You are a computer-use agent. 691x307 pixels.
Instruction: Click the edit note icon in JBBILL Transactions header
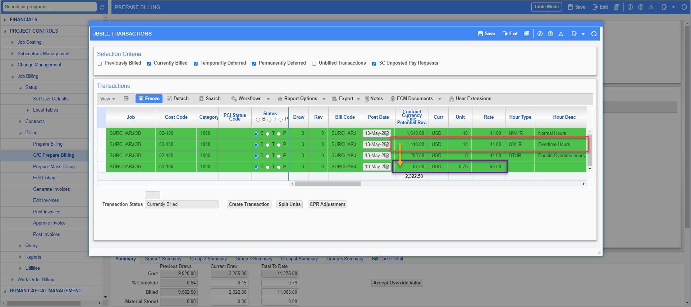point(575,34)
